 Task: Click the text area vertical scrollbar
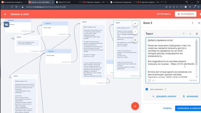(197, 58)
